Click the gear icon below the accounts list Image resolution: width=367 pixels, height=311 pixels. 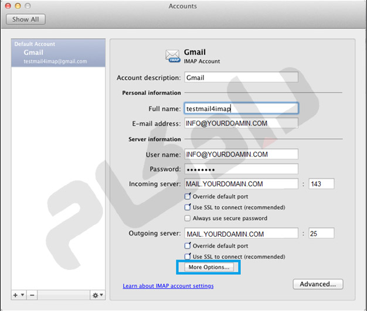tap(94, 295)
